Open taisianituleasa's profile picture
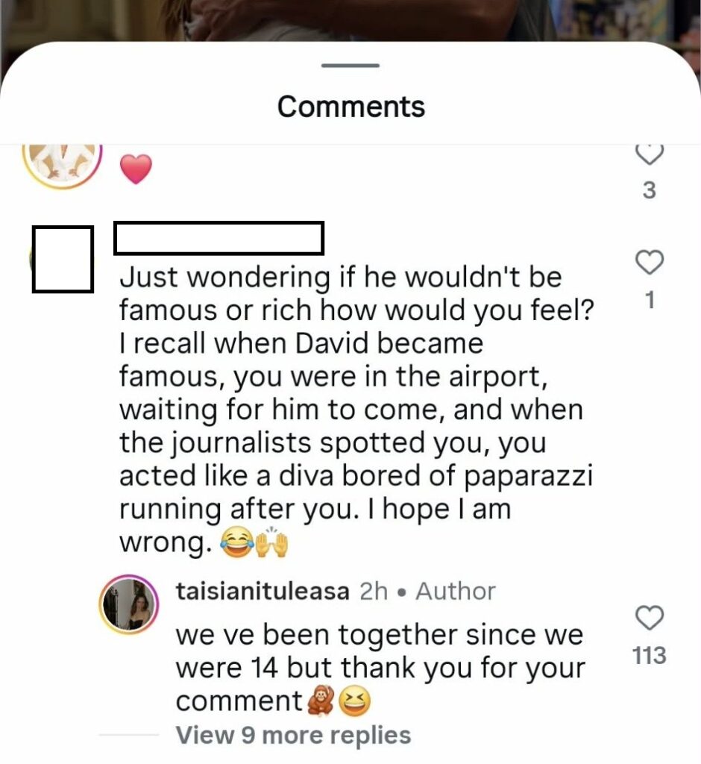701x764 pixels. point(129,604)
